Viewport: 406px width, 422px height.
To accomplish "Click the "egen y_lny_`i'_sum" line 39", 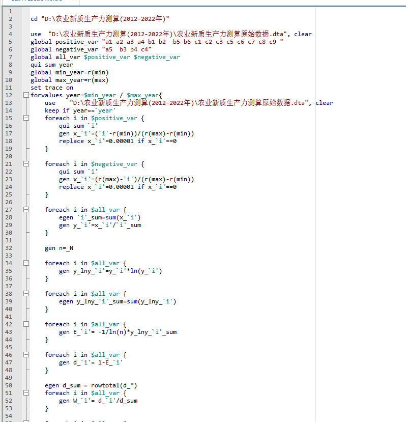I will tap(118, 301).
